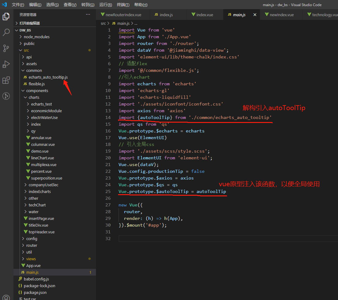Collapse the common folder
The width and height of the screenshot is (338, 300).
pyautogui.click(x=55, y=71)
